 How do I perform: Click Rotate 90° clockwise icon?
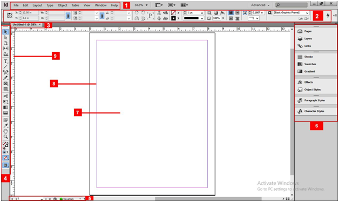click(x=137, y=13)
